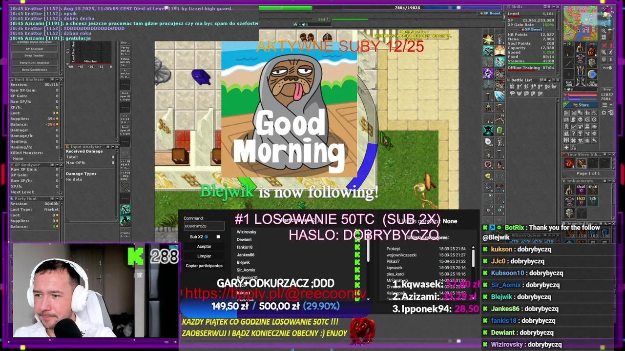Collapse the Hunt Analyser panel
Viewport: 625px width, 351px height.
coord(57,79)
